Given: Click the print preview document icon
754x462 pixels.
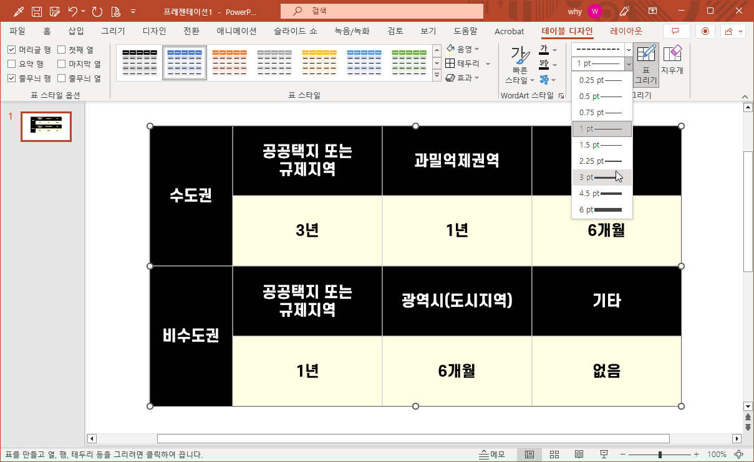Looking at the screenshot, I should click(x=115, y=11).
